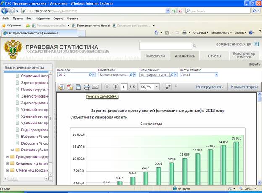Switch to the Конструктор отчетов tab
The width and height of the screenshot is (262, 193).
244,55
